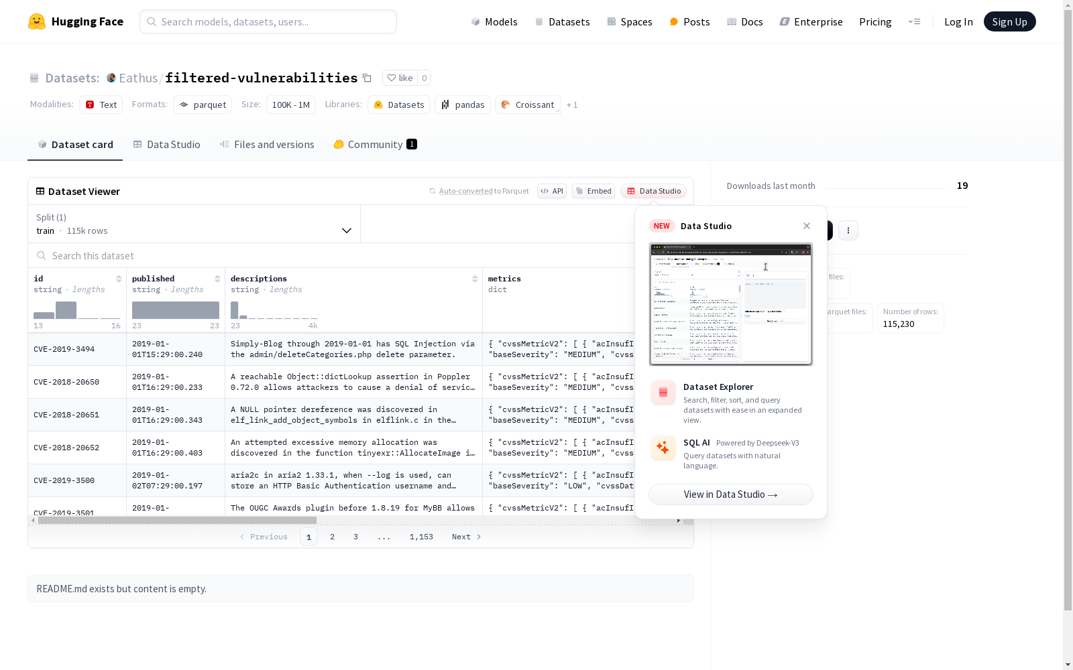Viewport: 1073px width, 670px height.
Task: Click the Data Studio button in viewer header
Action: [653, 191]
